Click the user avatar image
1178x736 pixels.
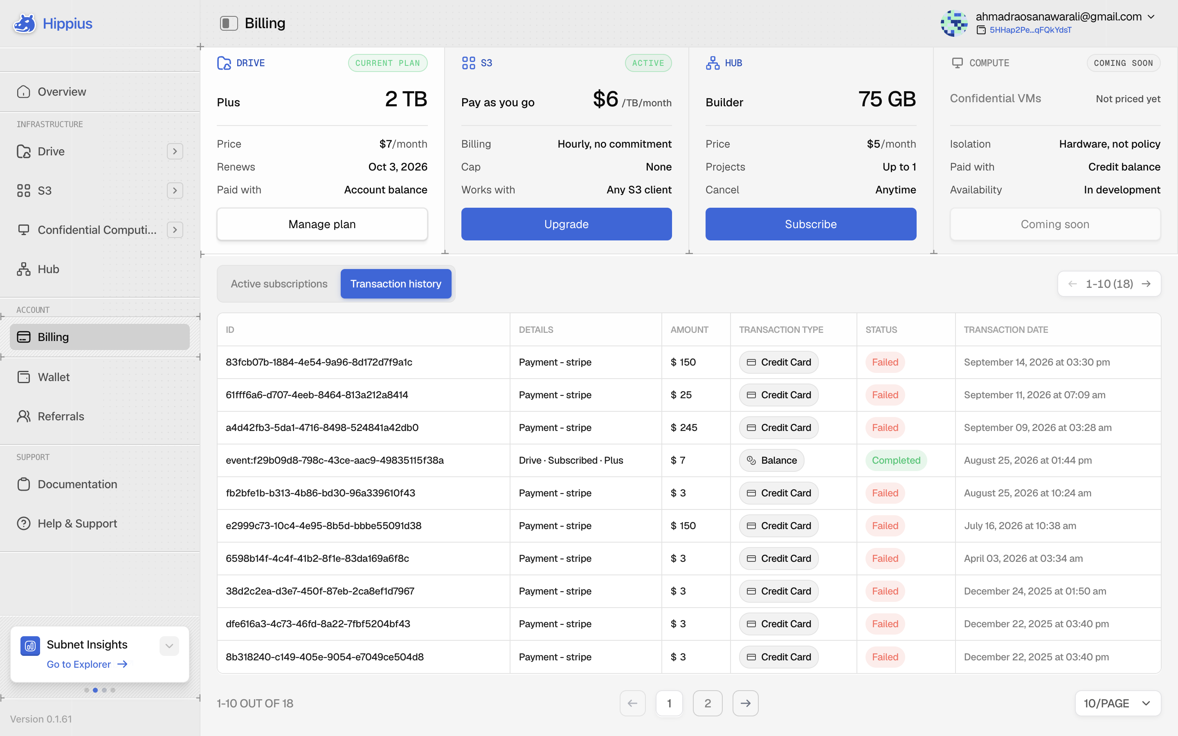pyautogui.click(x=954, y=23)
